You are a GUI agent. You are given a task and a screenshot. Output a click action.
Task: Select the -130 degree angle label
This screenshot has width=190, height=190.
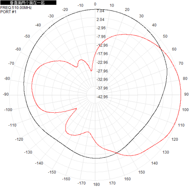tap(28, 152)
